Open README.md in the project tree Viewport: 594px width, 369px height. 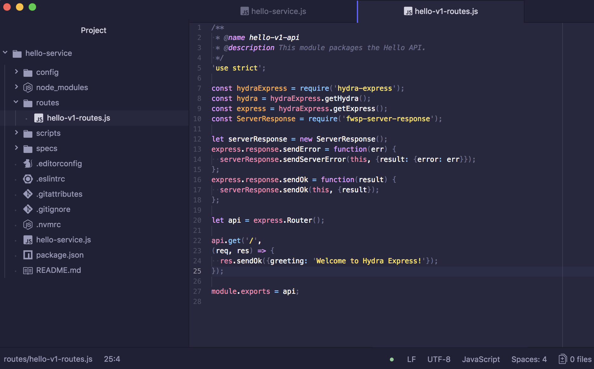(59, 270)
